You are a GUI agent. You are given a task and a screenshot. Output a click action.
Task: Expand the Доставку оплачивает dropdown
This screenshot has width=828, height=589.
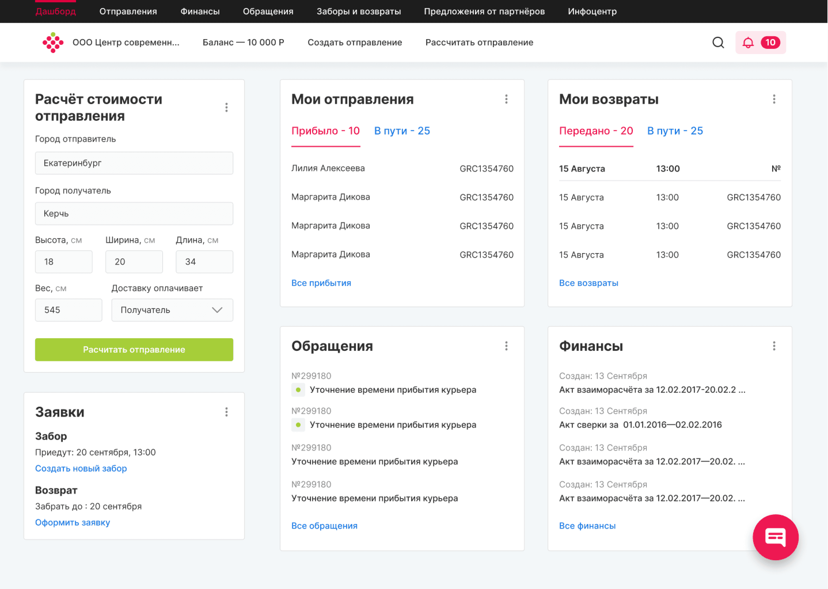(172, 310)
